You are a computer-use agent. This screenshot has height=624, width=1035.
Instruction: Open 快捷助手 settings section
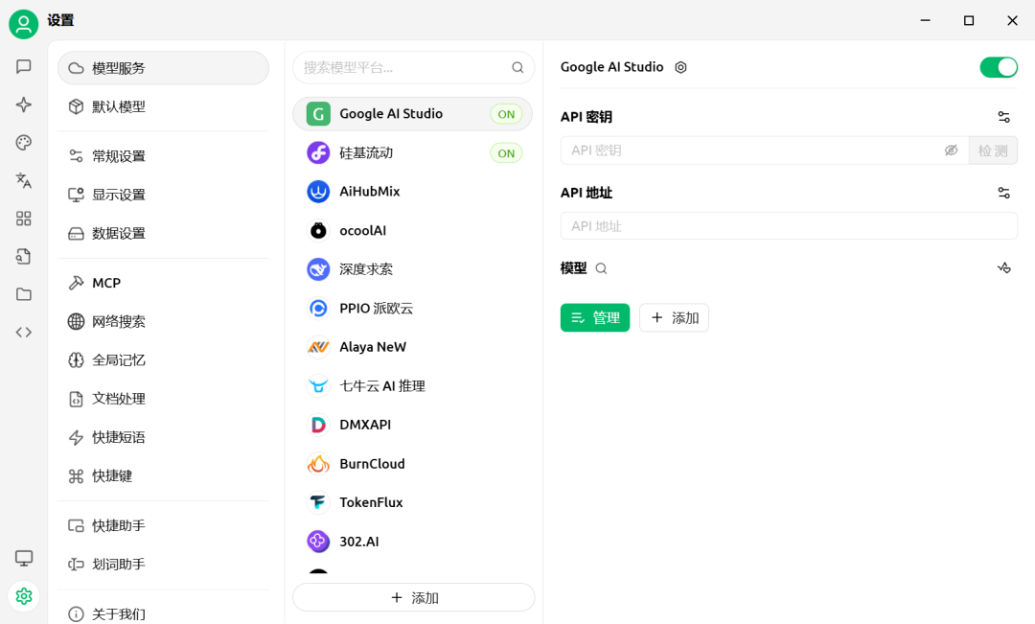[x=163, y=525]
